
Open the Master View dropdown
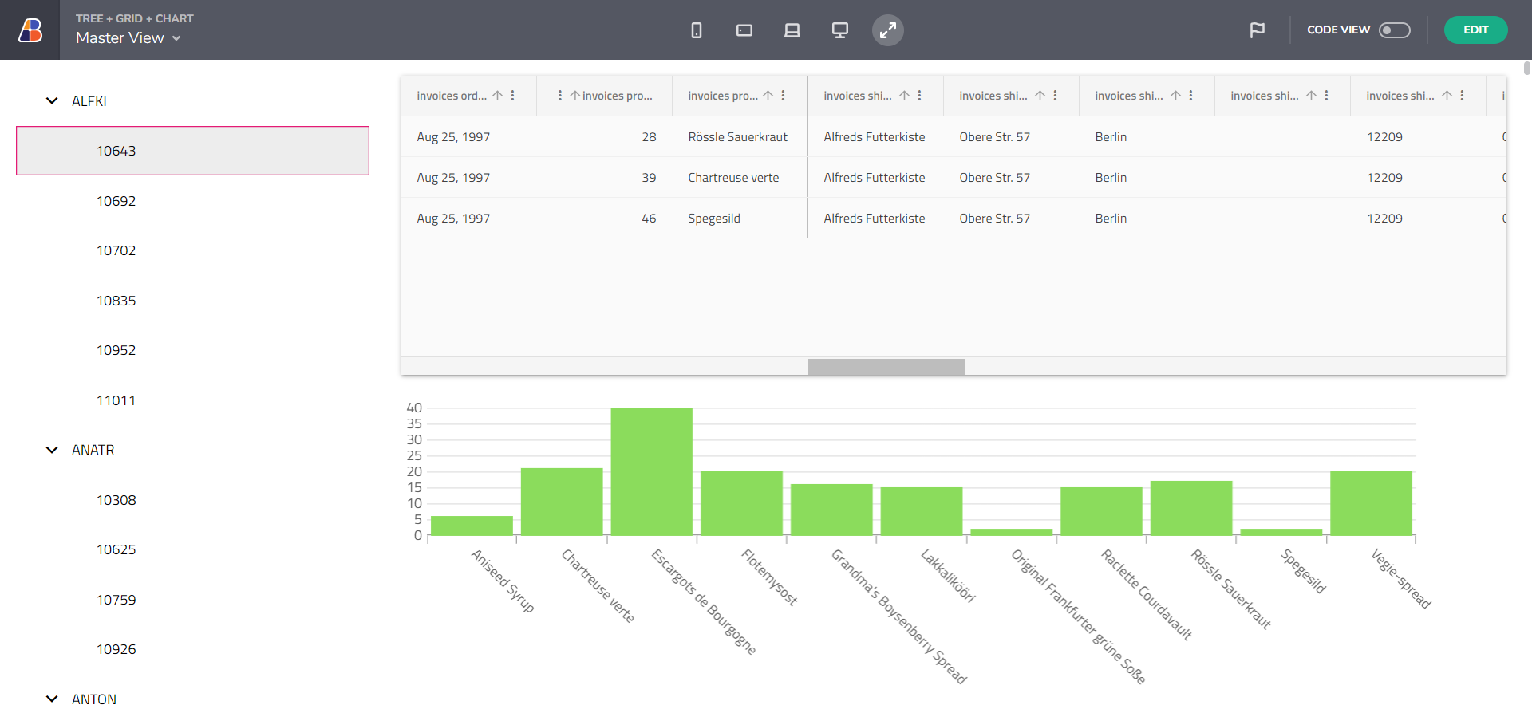point(128,38)
